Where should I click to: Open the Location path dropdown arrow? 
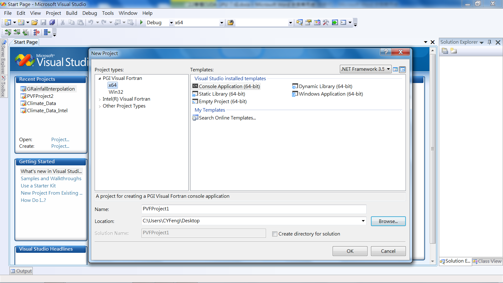click(x=363, y=221)
